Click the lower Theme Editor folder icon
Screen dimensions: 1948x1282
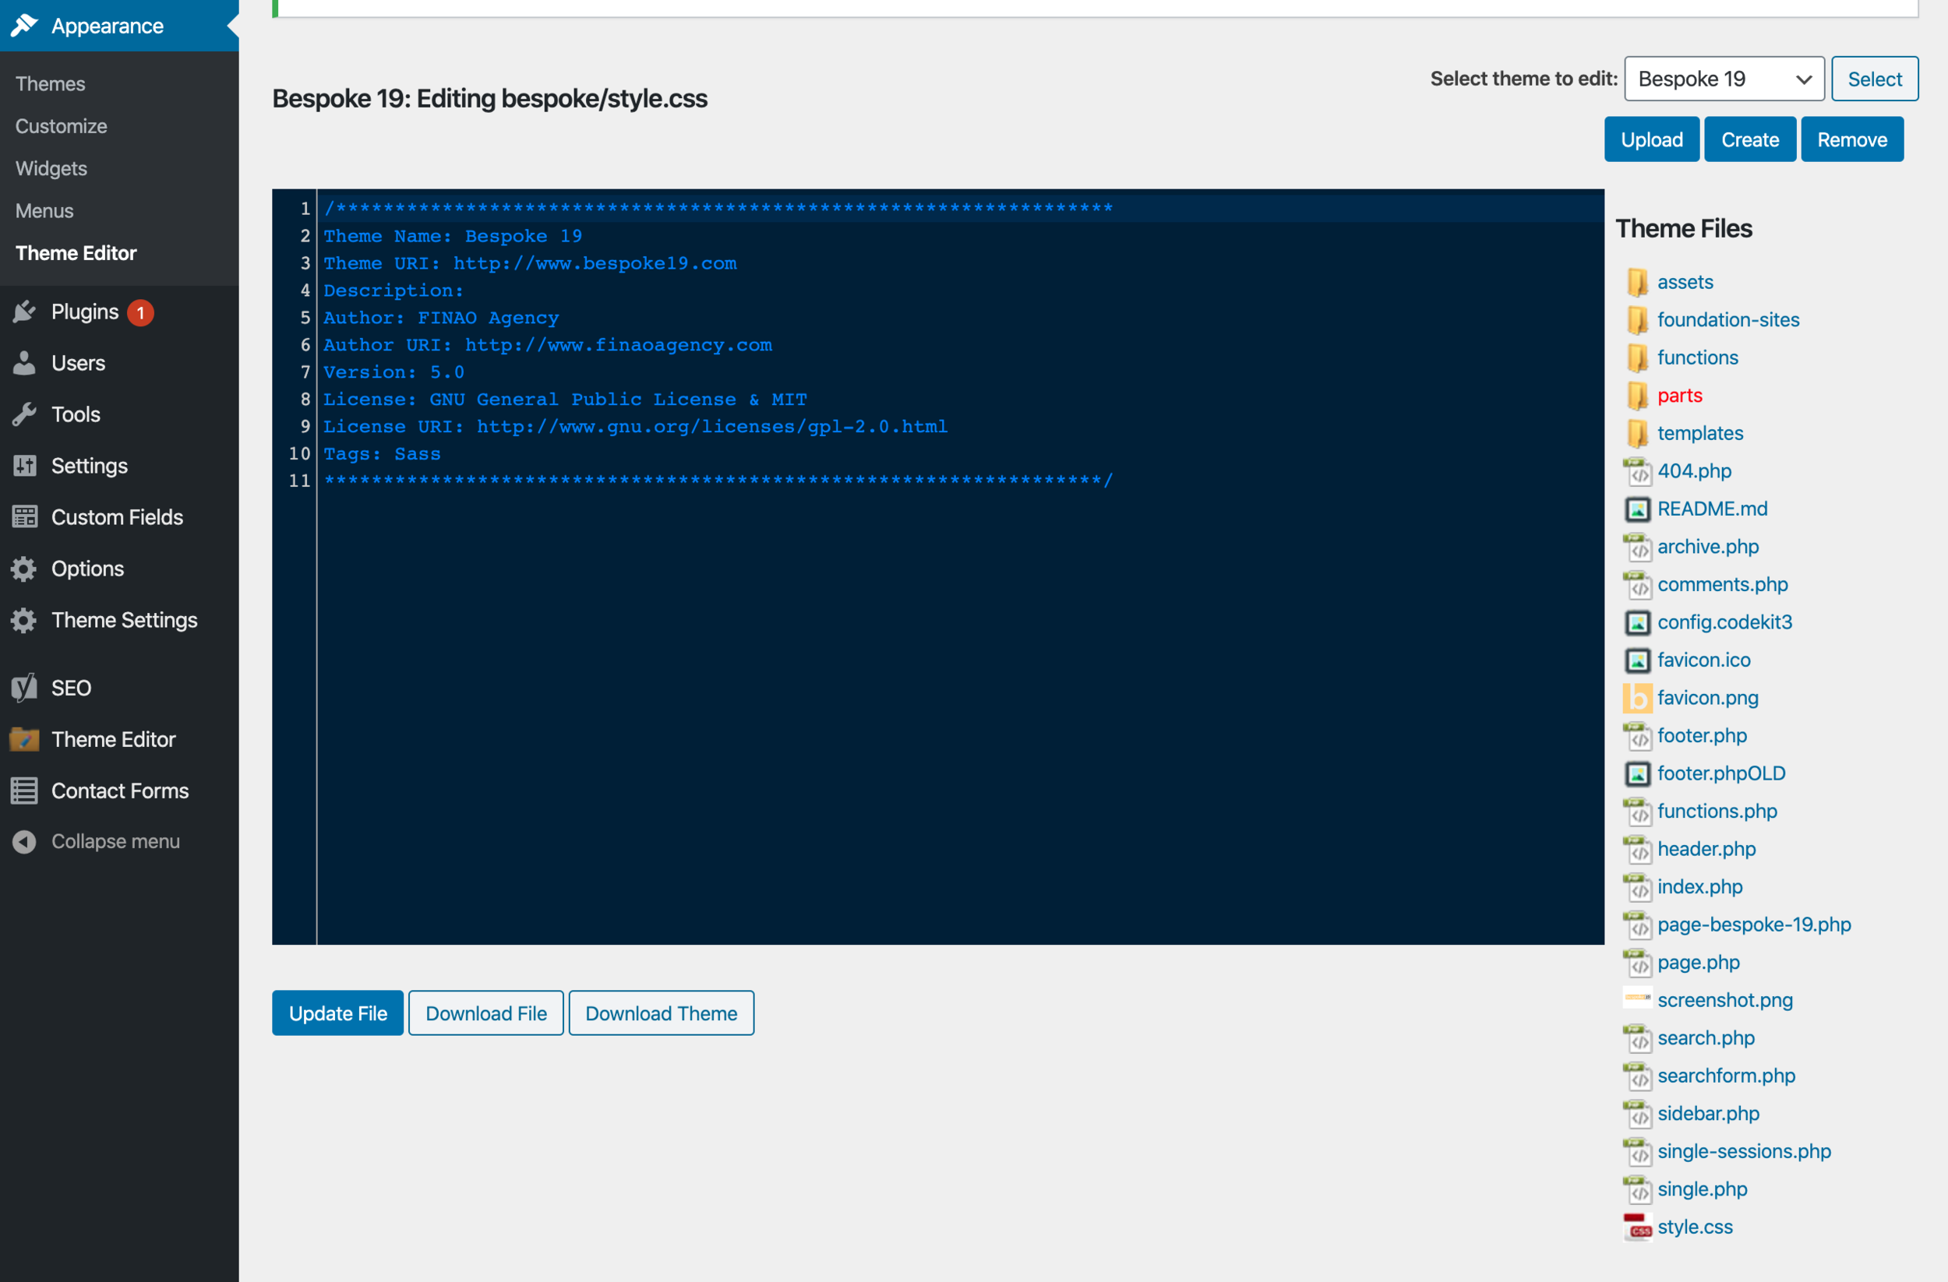click(x=25, y=740)
